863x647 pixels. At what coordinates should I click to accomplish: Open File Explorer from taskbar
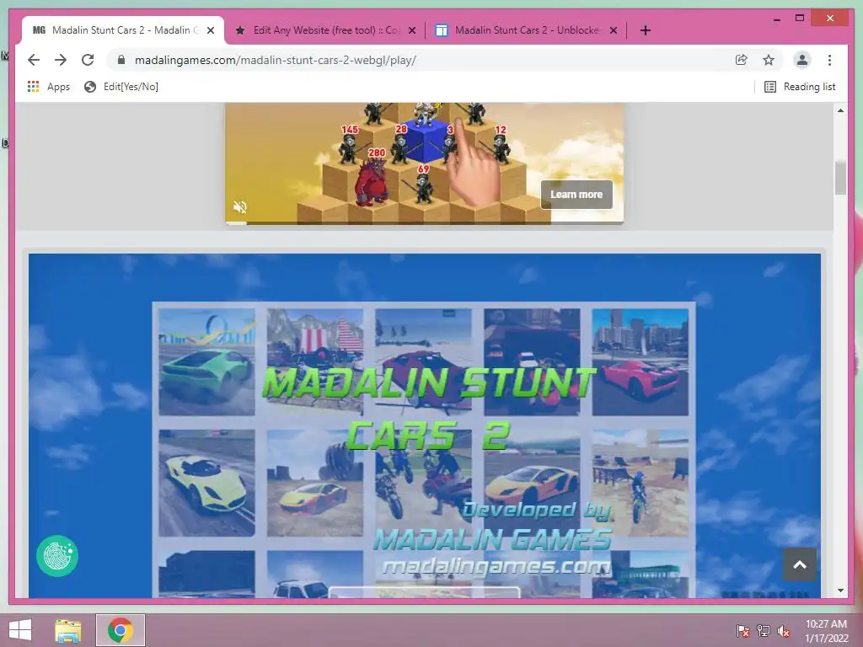point(68,630)
